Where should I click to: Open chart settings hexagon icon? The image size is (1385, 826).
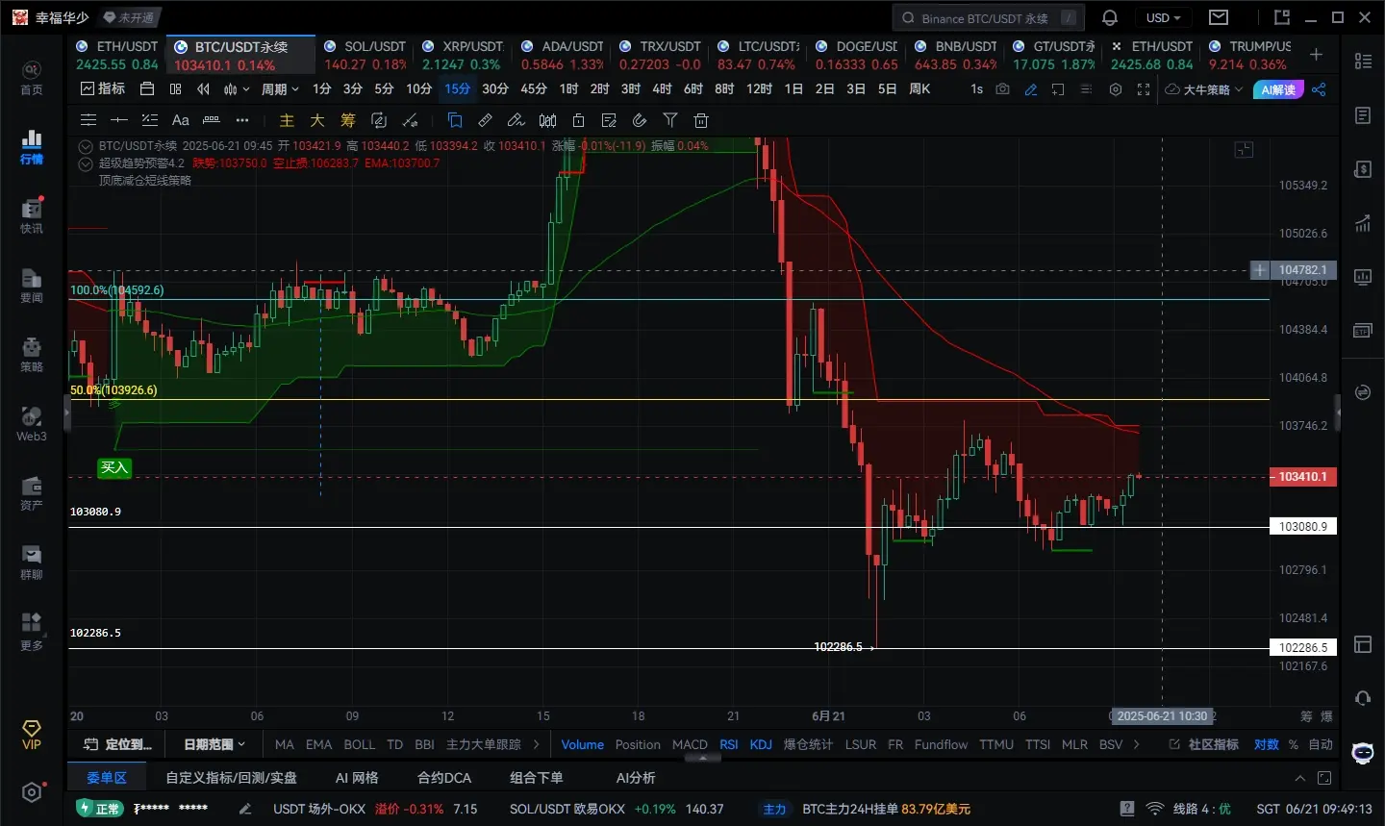(x=1116, y=89)
